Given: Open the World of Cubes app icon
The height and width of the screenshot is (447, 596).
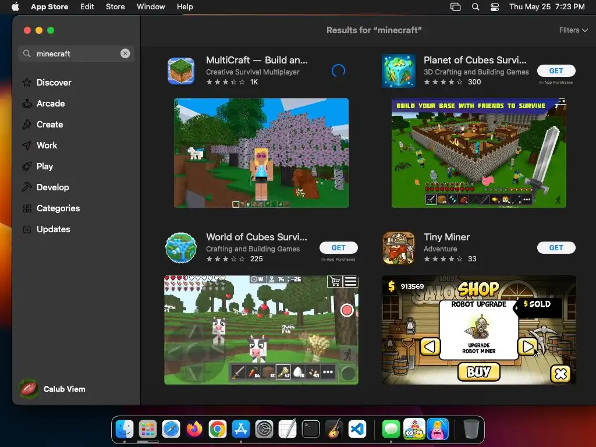Looking at the screenshot, I should 181,248.
